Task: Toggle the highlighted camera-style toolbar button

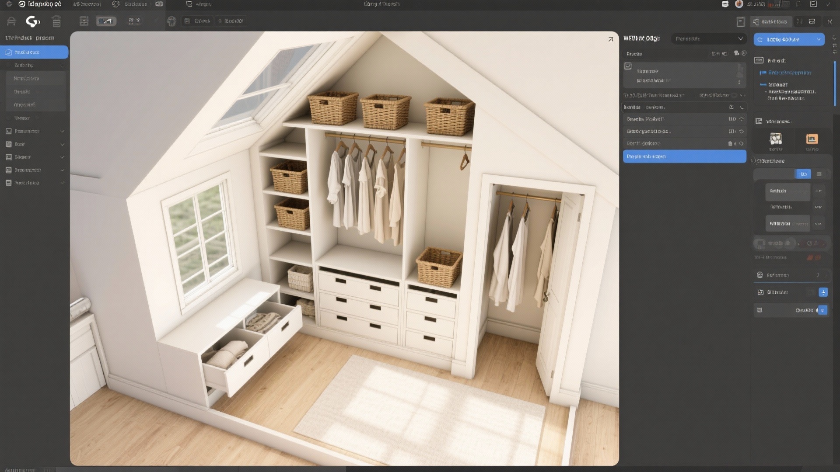Action: (x=106, y=21)
